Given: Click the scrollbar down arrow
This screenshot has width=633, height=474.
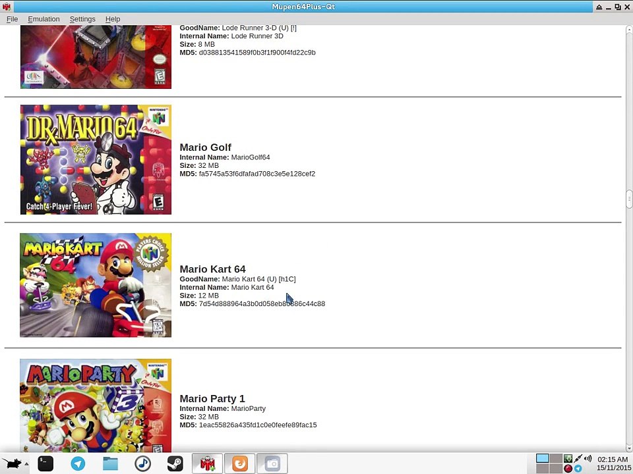Looking at the screenshot, I should click(629, 448).
